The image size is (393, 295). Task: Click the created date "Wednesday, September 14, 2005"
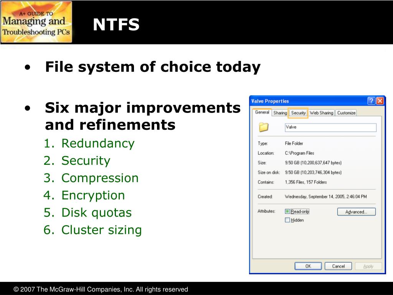(x=315, y=197)
